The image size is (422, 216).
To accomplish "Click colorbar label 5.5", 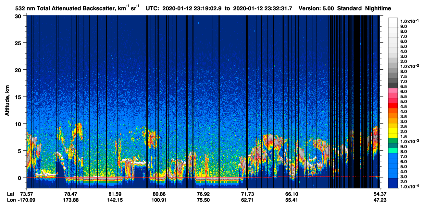I will click(403, 97).
